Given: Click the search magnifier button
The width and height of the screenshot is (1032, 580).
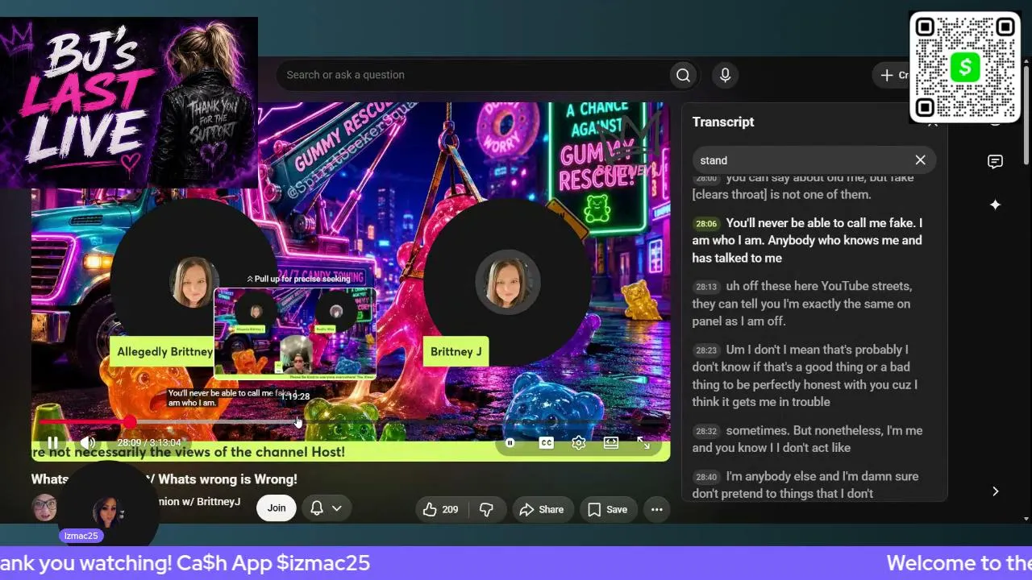Looking at the screenshot, I should pos(683,75).
